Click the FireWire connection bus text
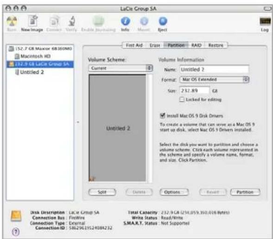The height and width of the screenshot is (239, 273). point(76,218)
